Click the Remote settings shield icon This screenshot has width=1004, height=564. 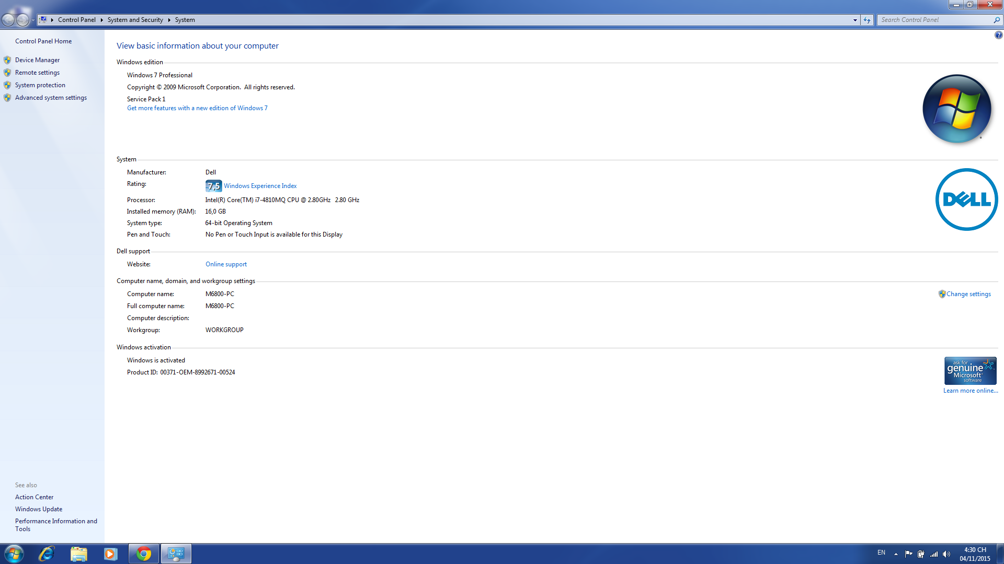7,73
